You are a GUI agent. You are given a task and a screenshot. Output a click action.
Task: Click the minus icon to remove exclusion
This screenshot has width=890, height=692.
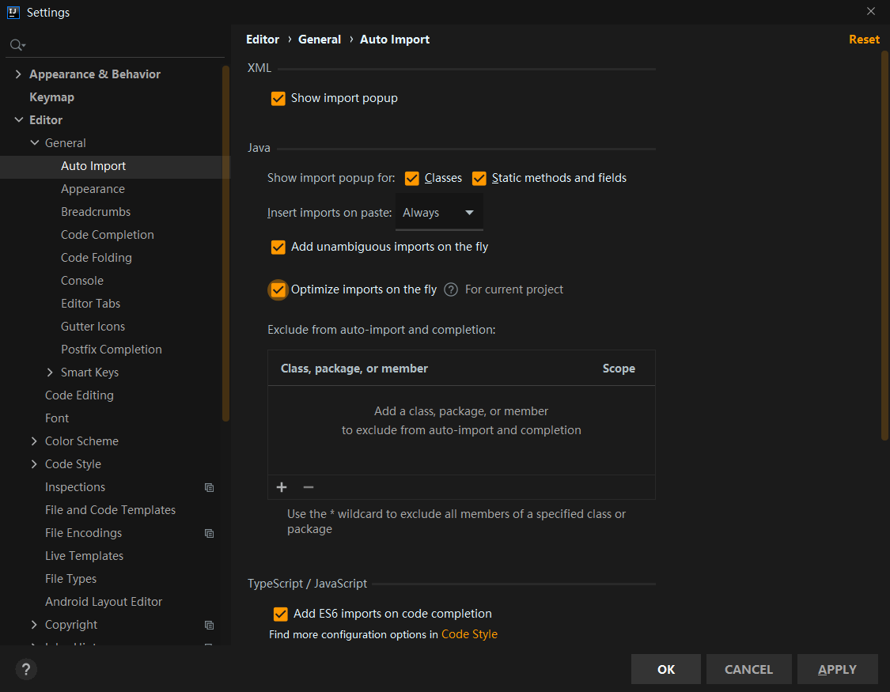(309, 487)
